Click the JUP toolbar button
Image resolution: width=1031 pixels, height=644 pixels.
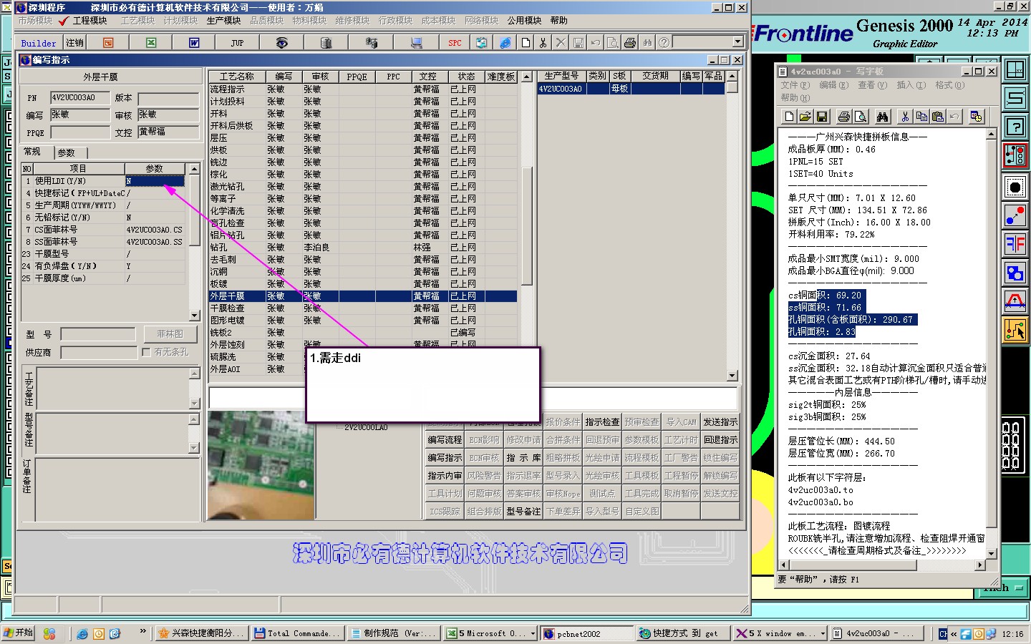pyautogui.click(x=237, y=43)
